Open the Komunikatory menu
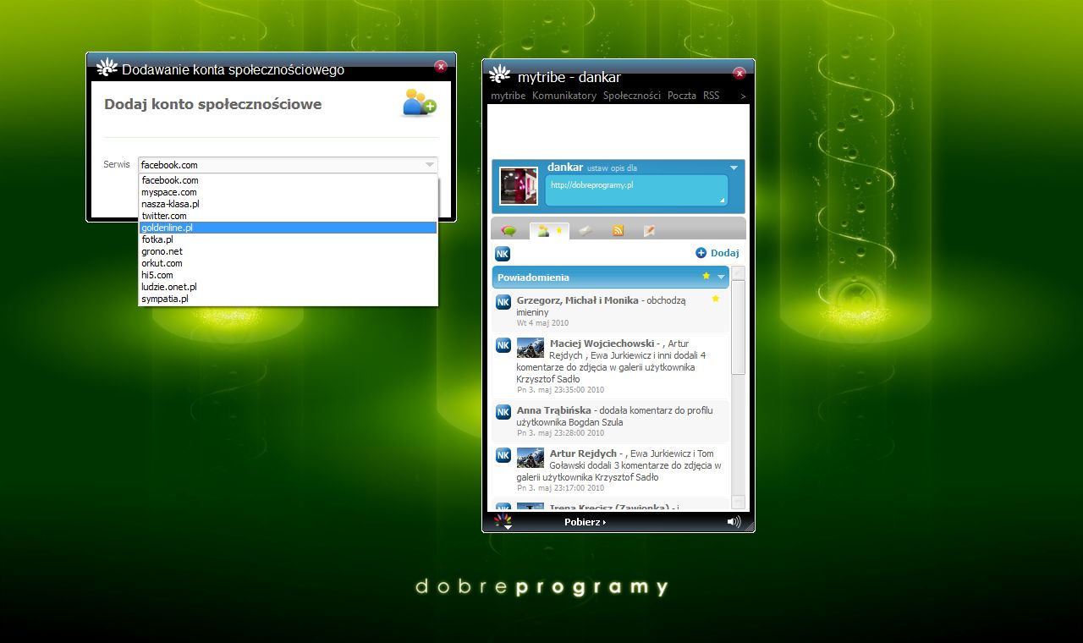Image resolution: width=1083 pixels, height=643 pixels. pyautogui.click(x=564, y=96)
